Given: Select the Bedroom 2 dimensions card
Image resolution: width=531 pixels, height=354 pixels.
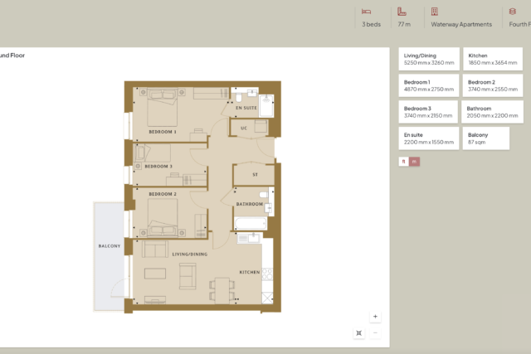Looking at the screenshot, I should [493, 85].
